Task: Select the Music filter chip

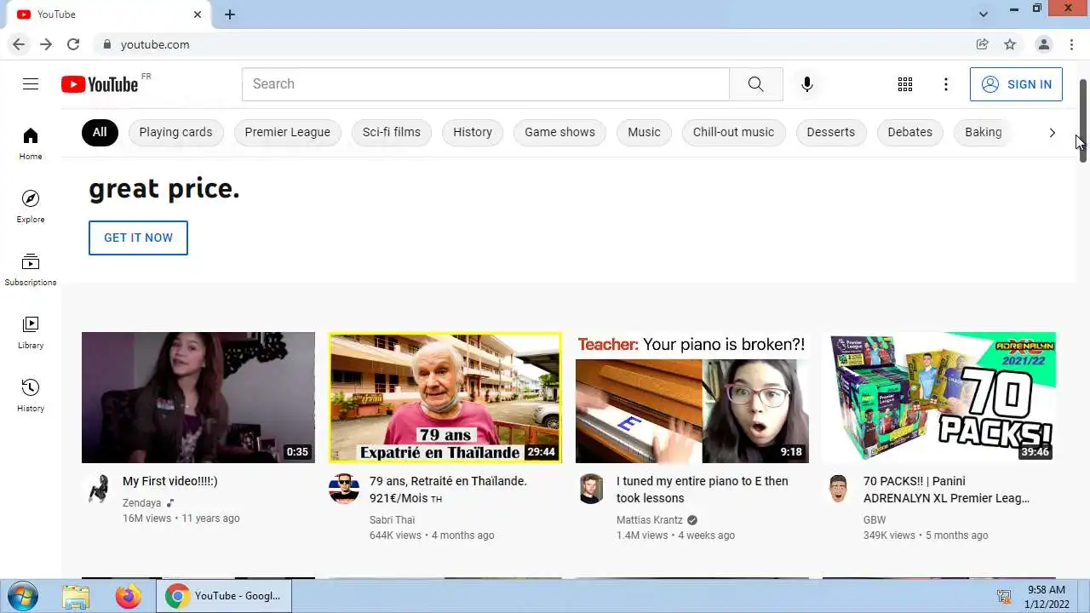Action: tap(644, 132)
